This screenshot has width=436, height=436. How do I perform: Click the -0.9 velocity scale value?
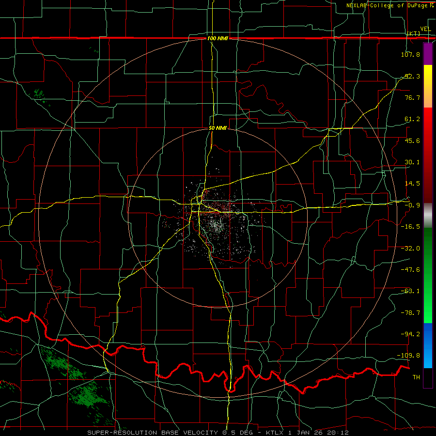click(x=412, y=205)
